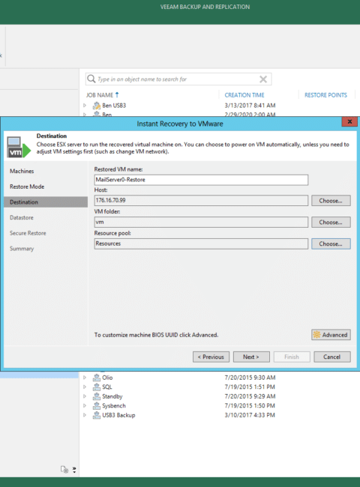Image resolution: width=360 pixels, height=487 pixels.
Task: Click creation time 7/19/2015 1:50 PM
Action: pos(250,405)
